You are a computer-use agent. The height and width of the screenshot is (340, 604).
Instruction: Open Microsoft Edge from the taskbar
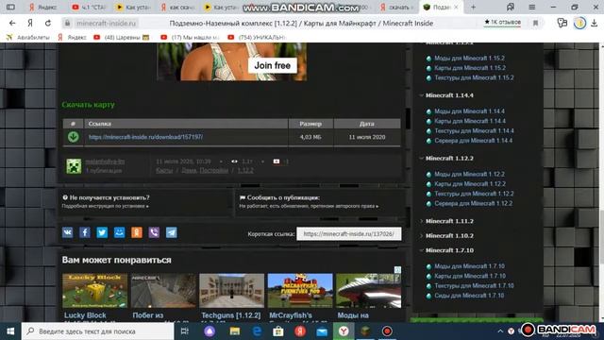coord(257,331)
